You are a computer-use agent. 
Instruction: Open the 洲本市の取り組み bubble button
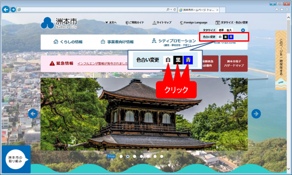click(16, 159)
